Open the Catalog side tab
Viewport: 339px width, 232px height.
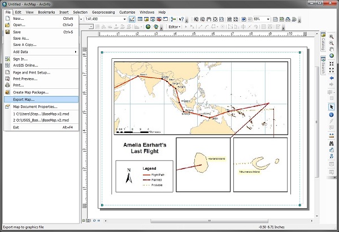[323, 42]
